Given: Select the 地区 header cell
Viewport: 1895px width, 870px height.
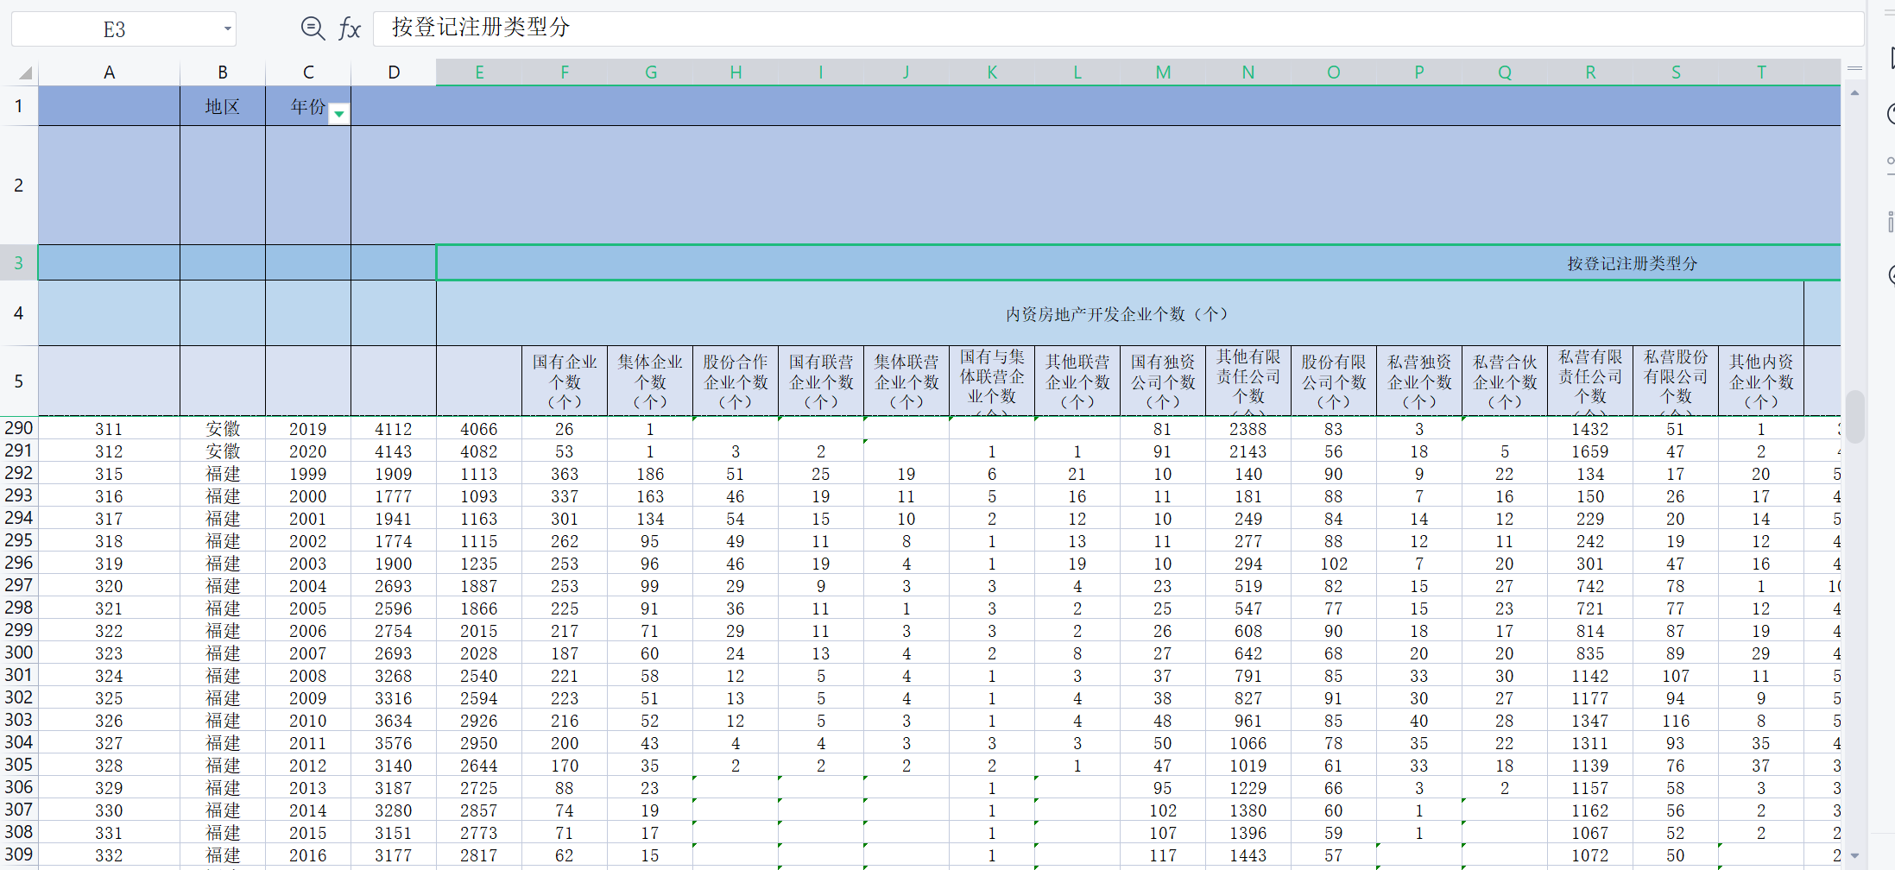Looking at the screenshot, I should pos(222,107).
